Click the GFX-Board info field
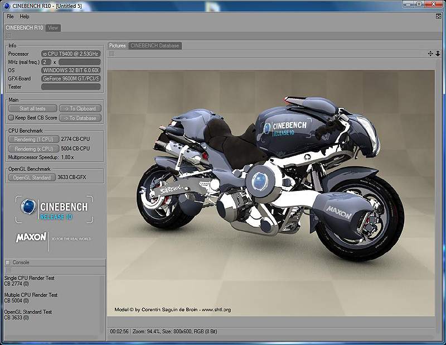Image resolution: width=446 pixels, height=345 pixels. (x=71, y=78)
